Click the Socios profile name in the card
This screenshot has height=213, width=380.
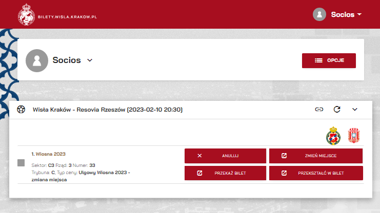67,60
